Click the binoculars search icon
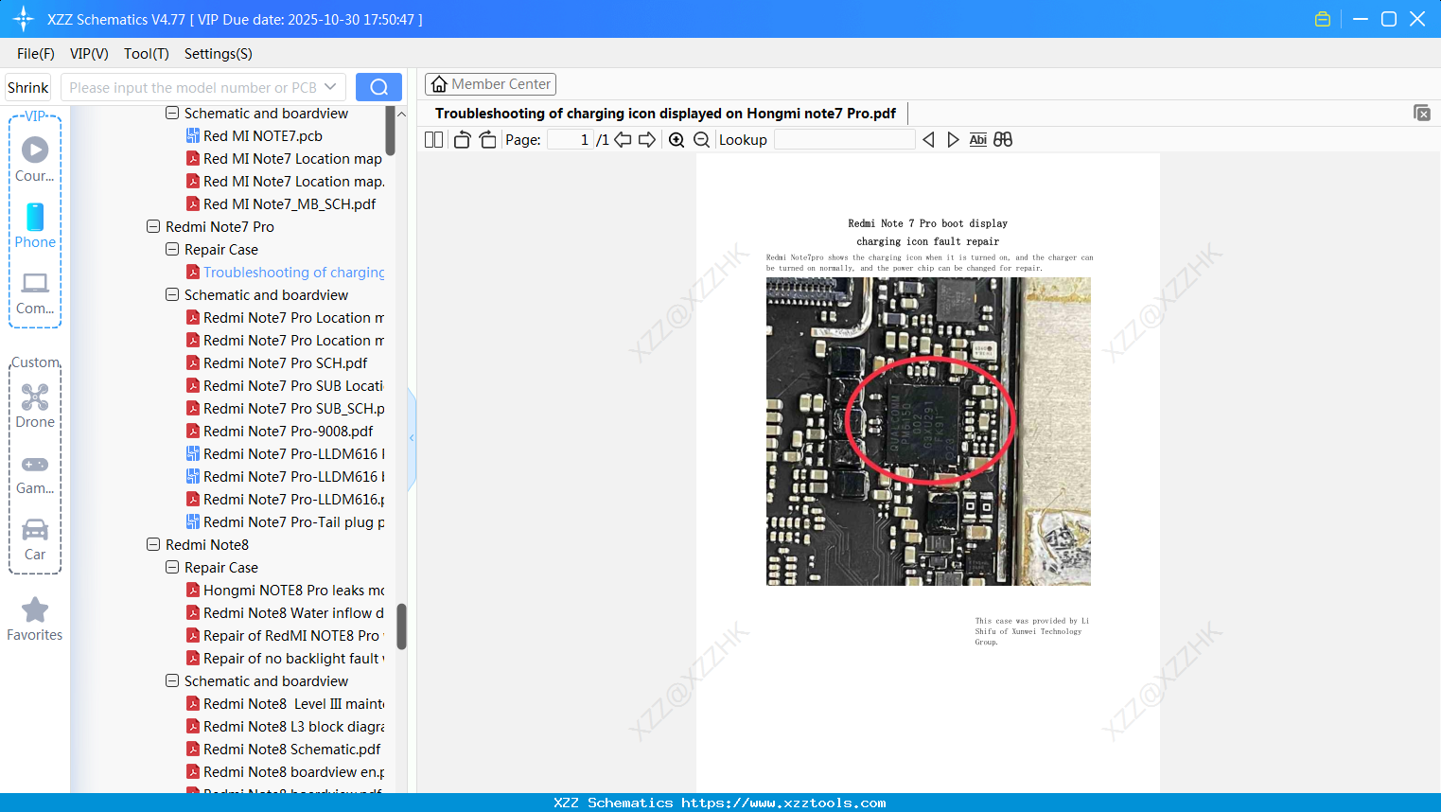Screen dimensions: 1441x812 click(1003, 140)
